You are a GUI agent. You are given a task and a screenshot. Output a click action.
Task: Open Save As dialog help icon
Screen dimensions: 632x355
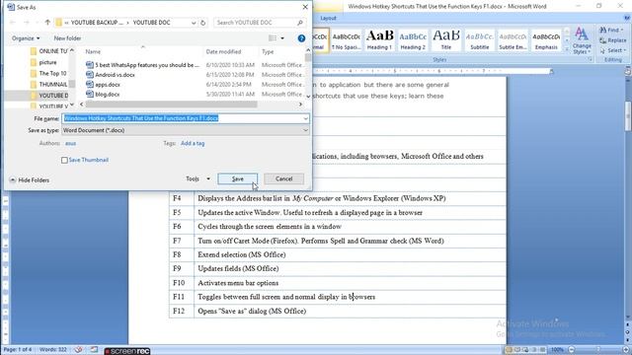(x=301, y=38)
